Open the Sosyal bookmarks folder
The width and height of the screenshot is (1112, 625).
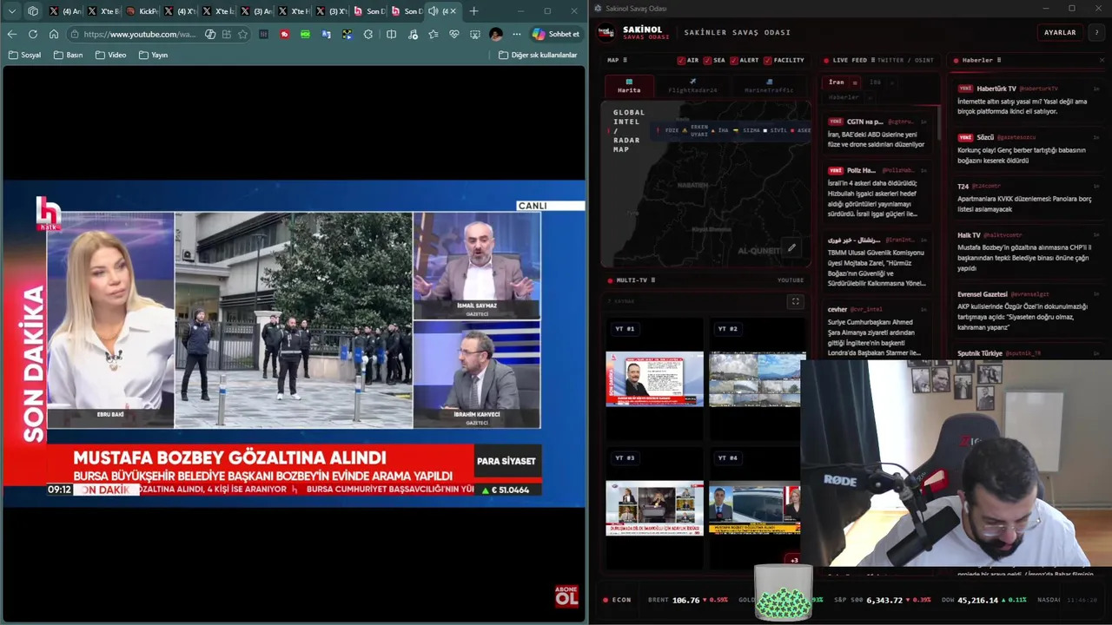pyautogui.click(x=24, y=55)
